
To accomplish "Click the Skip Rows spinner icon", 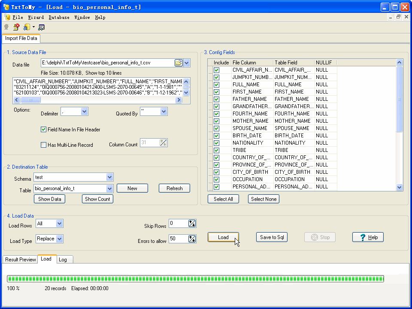I will (192, 223).
